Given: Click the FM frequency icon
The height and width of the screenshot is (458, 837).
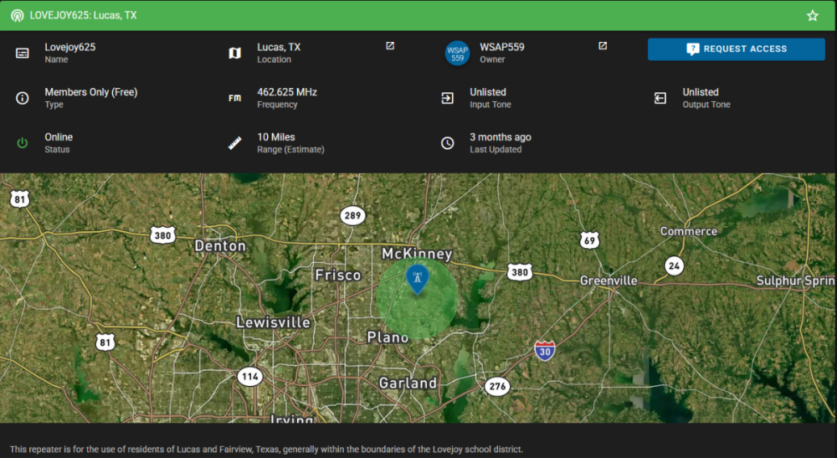Looking at the screenshot, I should click(235, 98).
